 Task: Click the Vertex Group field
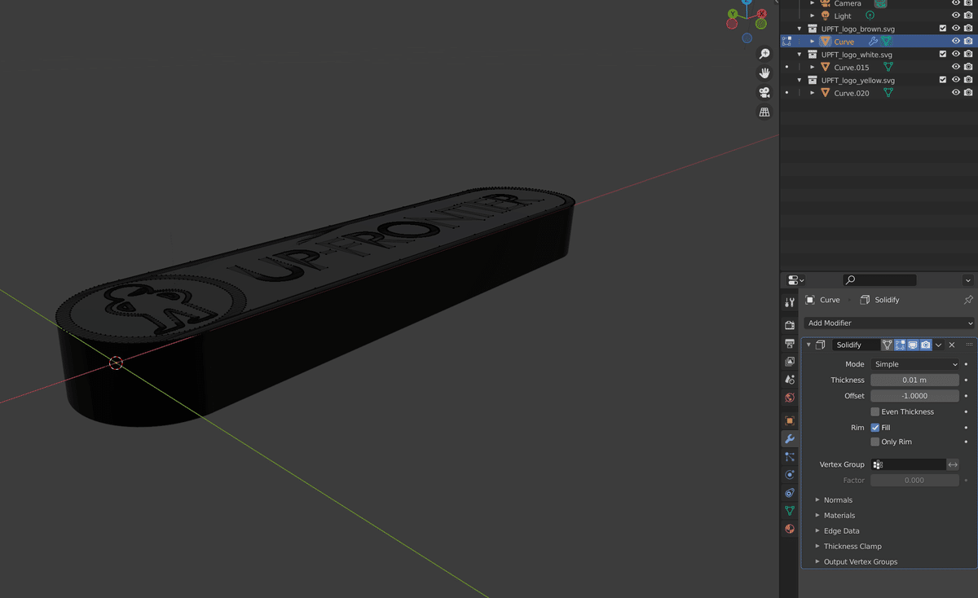(908, 464)
